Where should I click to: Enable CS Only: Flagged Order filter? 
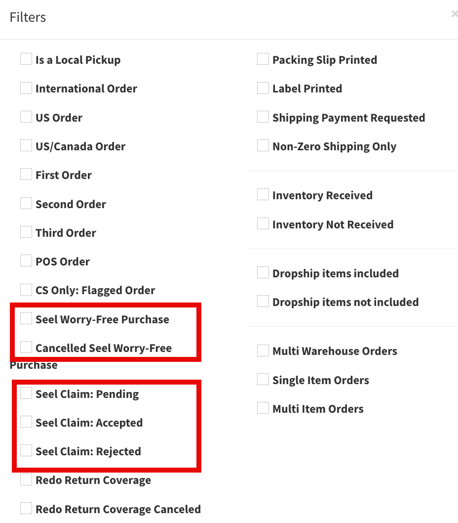click(26, 290)
